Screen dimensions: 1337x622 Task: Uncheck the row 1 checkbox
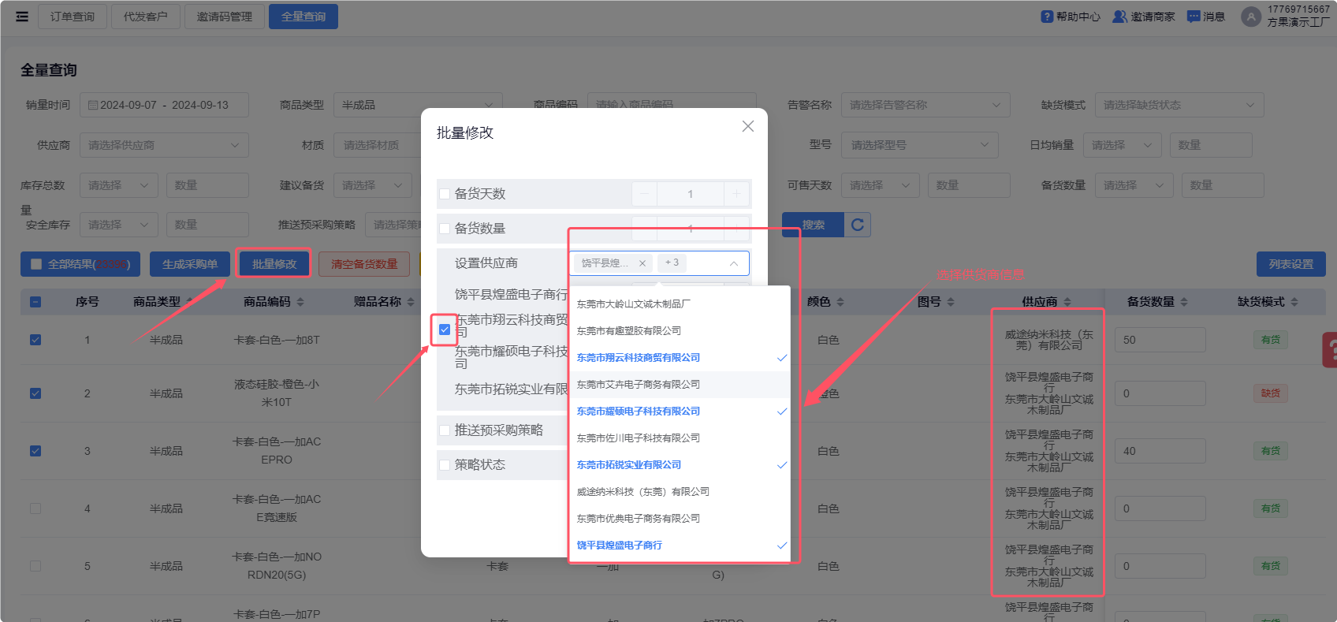tap(35, 340)
